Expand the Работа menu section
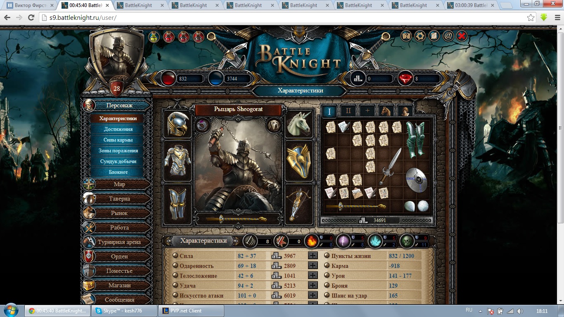Viewport: 564px width, 317px height. (117, 228)
